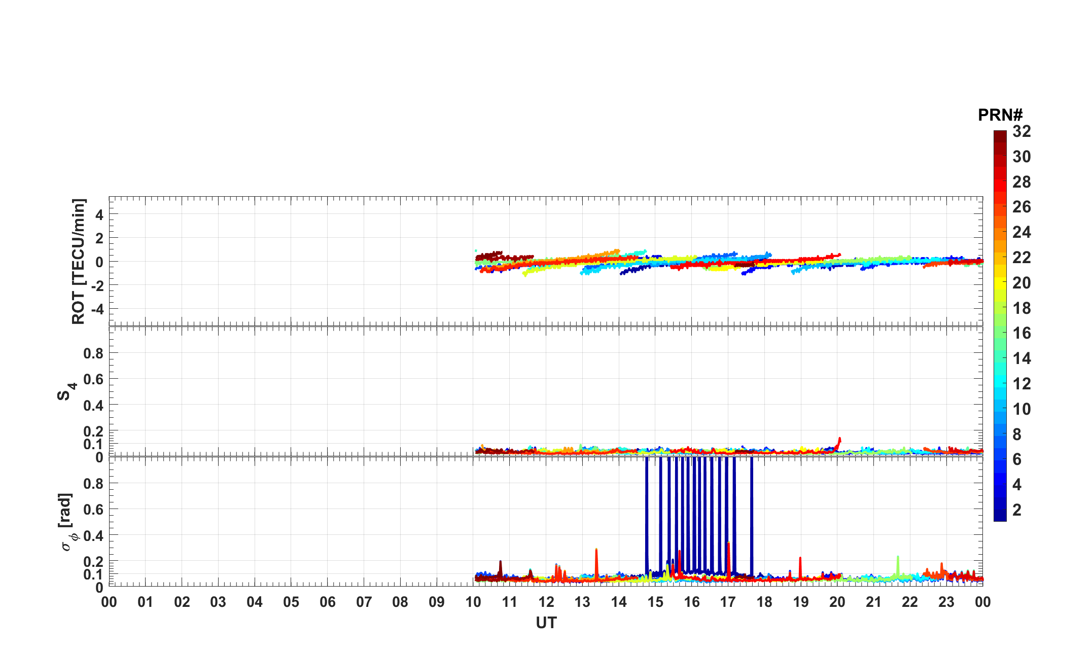1092x652 pixels.
Task: Click the 20 tick label on the UT axis
Action: click(x=837, y=602)
